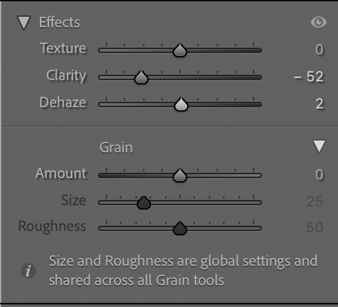Viewport: 338px width, 307px height.
Task: Select the Clarity value field showing -52
Action: pos(309,76)
